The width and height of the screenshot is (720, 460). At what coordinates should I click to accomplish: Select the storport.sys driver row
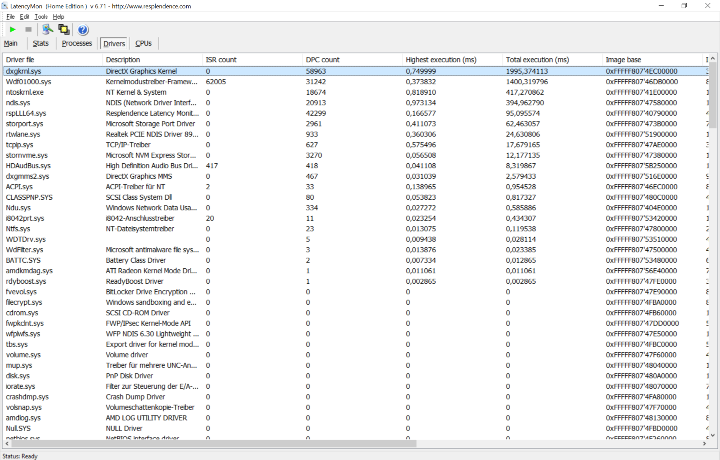(356, 124)
